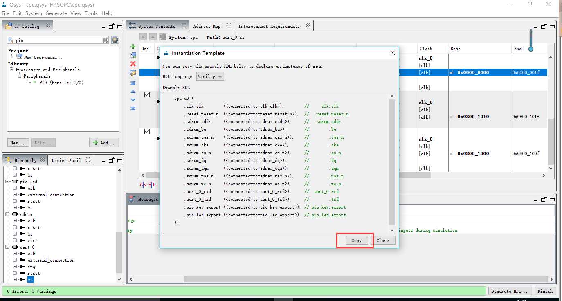Switch to the Address Map tab

(x=207, y=26)
